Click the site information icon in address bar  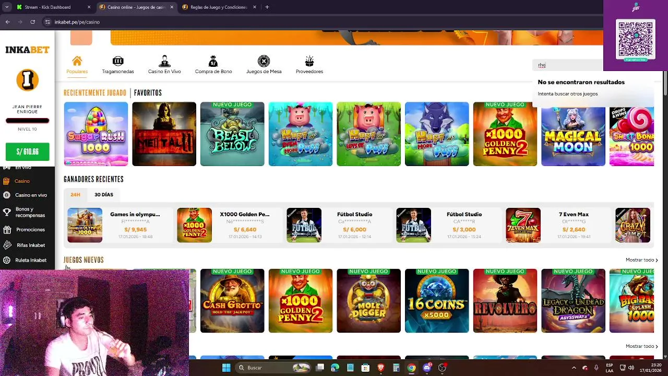[x=47, y=22]
